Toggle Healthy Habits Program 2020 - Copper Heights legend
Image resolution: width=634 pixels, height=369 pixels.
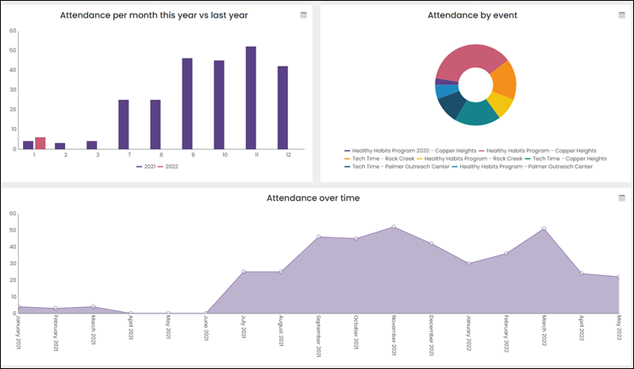410,151
